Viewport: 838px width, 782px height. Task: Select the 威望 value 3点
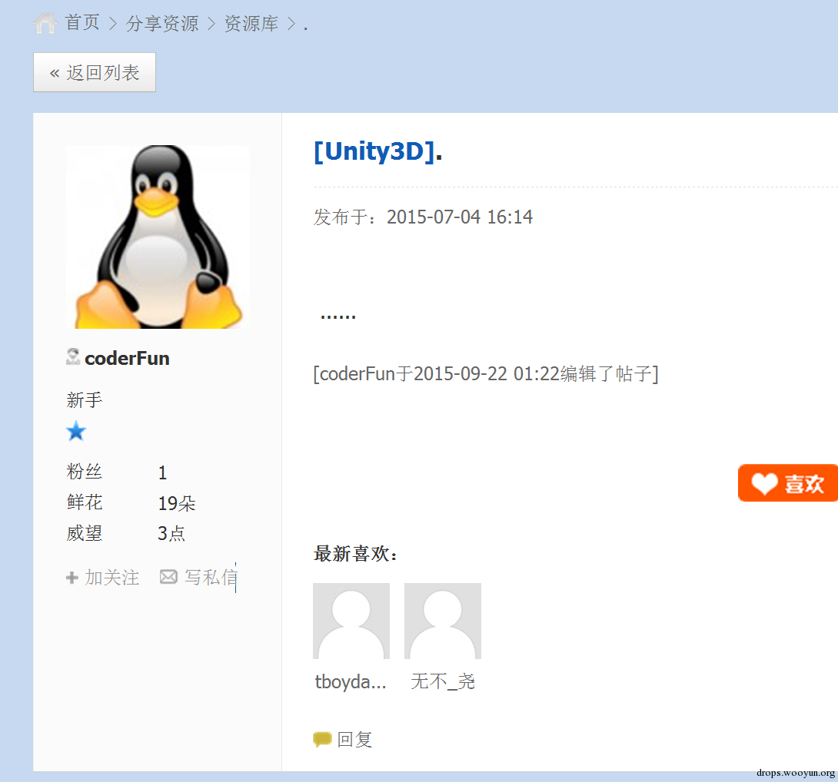[171, 533]
